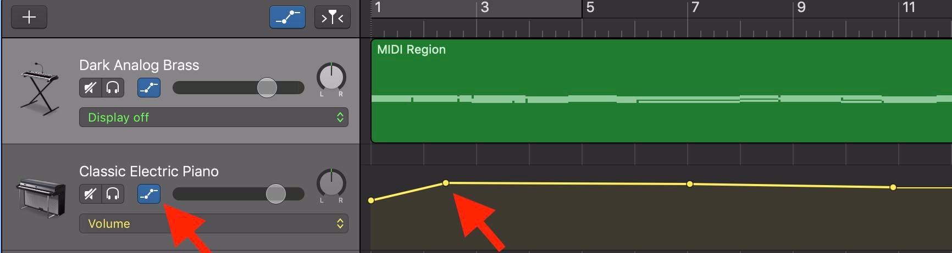
Task: Toggle Show Automation button in header
Action: [x=287, y=18]
